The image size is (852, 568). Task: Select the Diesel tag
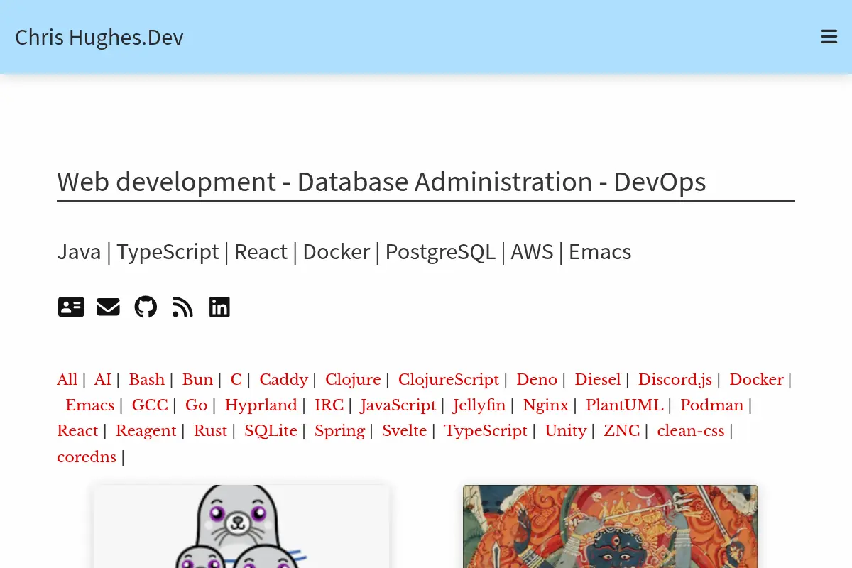click(598, 379)
